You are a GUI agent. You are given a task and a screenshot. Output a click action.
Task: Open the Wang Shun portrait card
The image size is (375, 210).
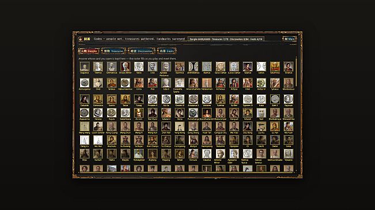[x=125, y=126]
